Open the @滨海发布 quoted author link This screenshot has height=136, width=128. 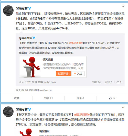tap(25, 38)
